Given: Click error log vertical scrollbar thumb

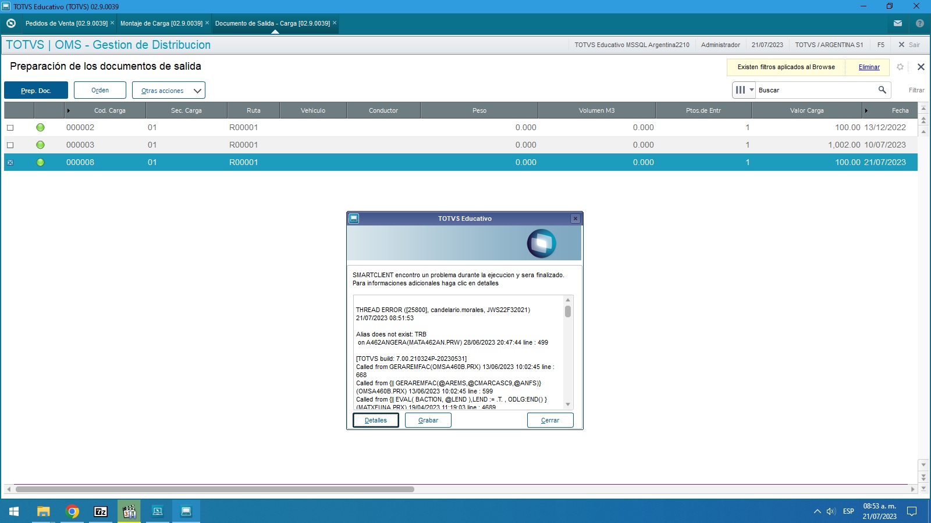Looking at the screenshot, I should [x=568, y=311].
